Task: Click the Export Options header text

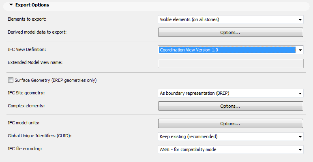Action: tap(32, 5)
